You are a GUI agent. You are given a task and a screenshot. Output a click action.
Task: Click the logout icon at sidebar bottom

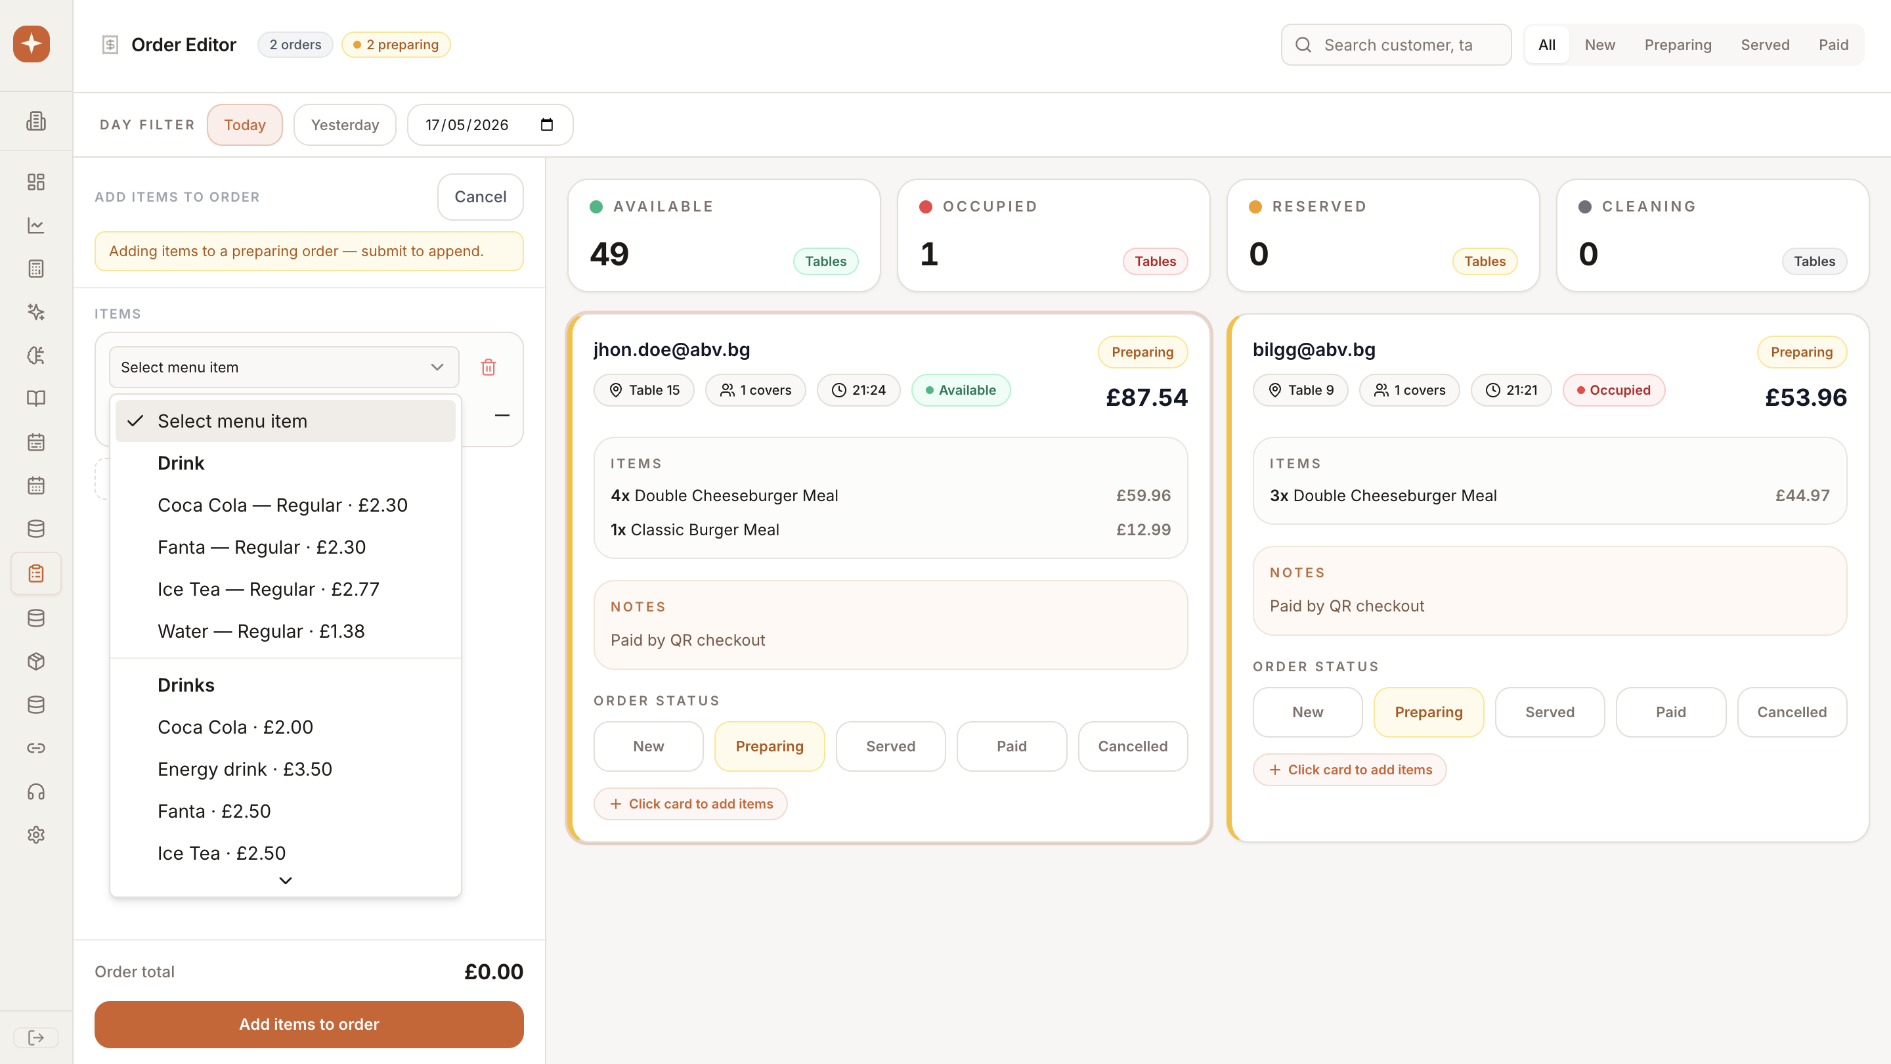point(36,1038)
